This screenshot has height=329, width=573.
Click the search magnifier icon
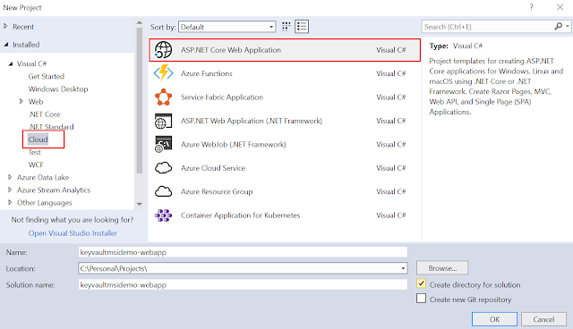coord(558,26)
